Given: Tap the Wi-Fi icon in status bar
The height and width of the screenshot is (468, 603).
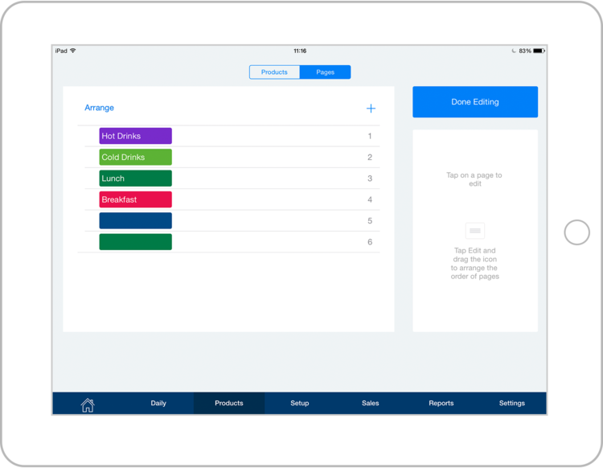Looking at the screenshot, I should (72, 51).
